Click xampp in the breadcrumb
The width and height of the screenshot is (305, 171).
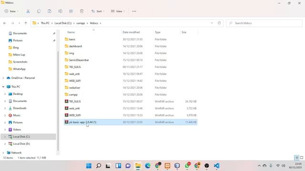(81, 23)
